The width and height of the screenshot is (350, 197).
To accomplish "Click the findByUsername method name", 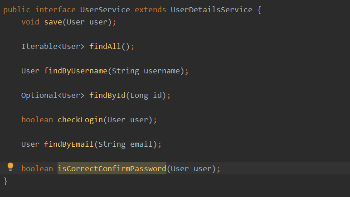I will tap(75, 71).
